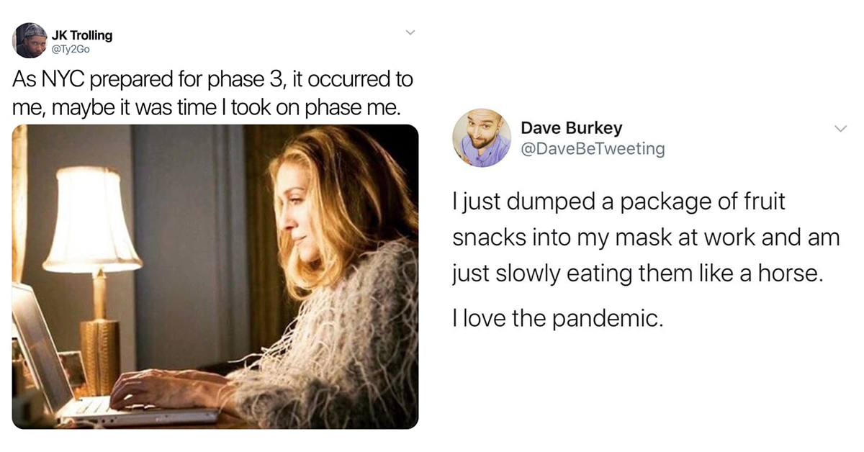Open the @Ty2Go handle link
Screen dimensions: 864x452
[x=70, y=48]
